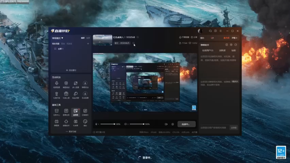The image size is (290, 163).
Task: Click the feedback icon in title bar
Action: coord(215,31)
